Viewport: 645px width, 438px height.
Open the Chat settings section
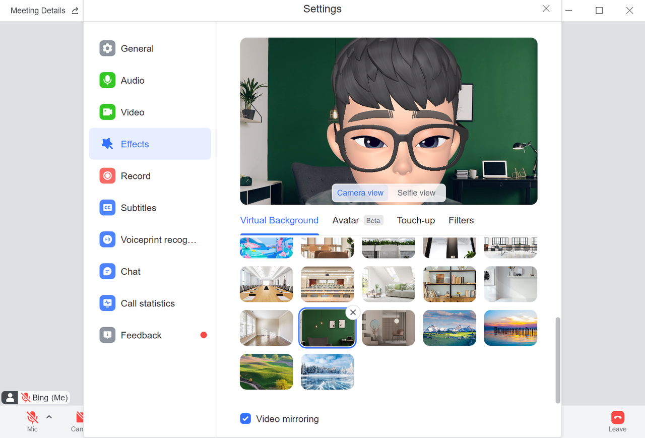coord(130,271)
